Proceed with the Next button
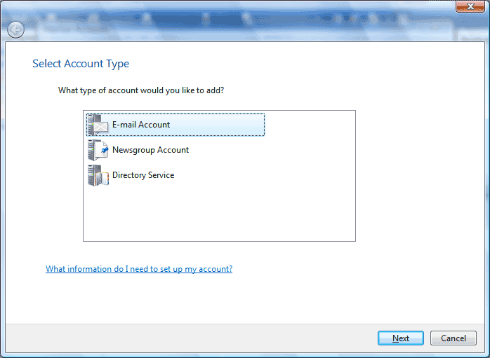 tap(401, 338)
